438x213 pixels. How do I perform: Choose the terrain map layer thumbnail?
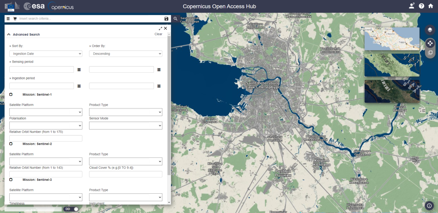pyautogui.click(x=392, y=65)
